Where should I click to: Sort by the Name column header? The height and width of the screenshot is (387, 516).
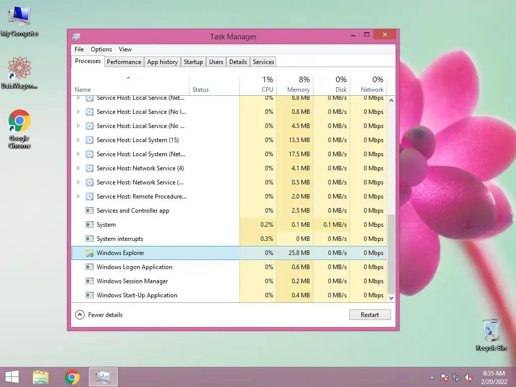(131, 84)
